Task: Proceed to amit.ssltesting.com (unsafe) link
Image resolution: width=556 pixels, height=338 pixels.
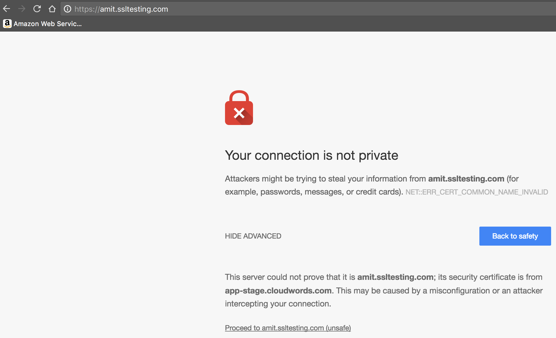Action: (288, 328)
